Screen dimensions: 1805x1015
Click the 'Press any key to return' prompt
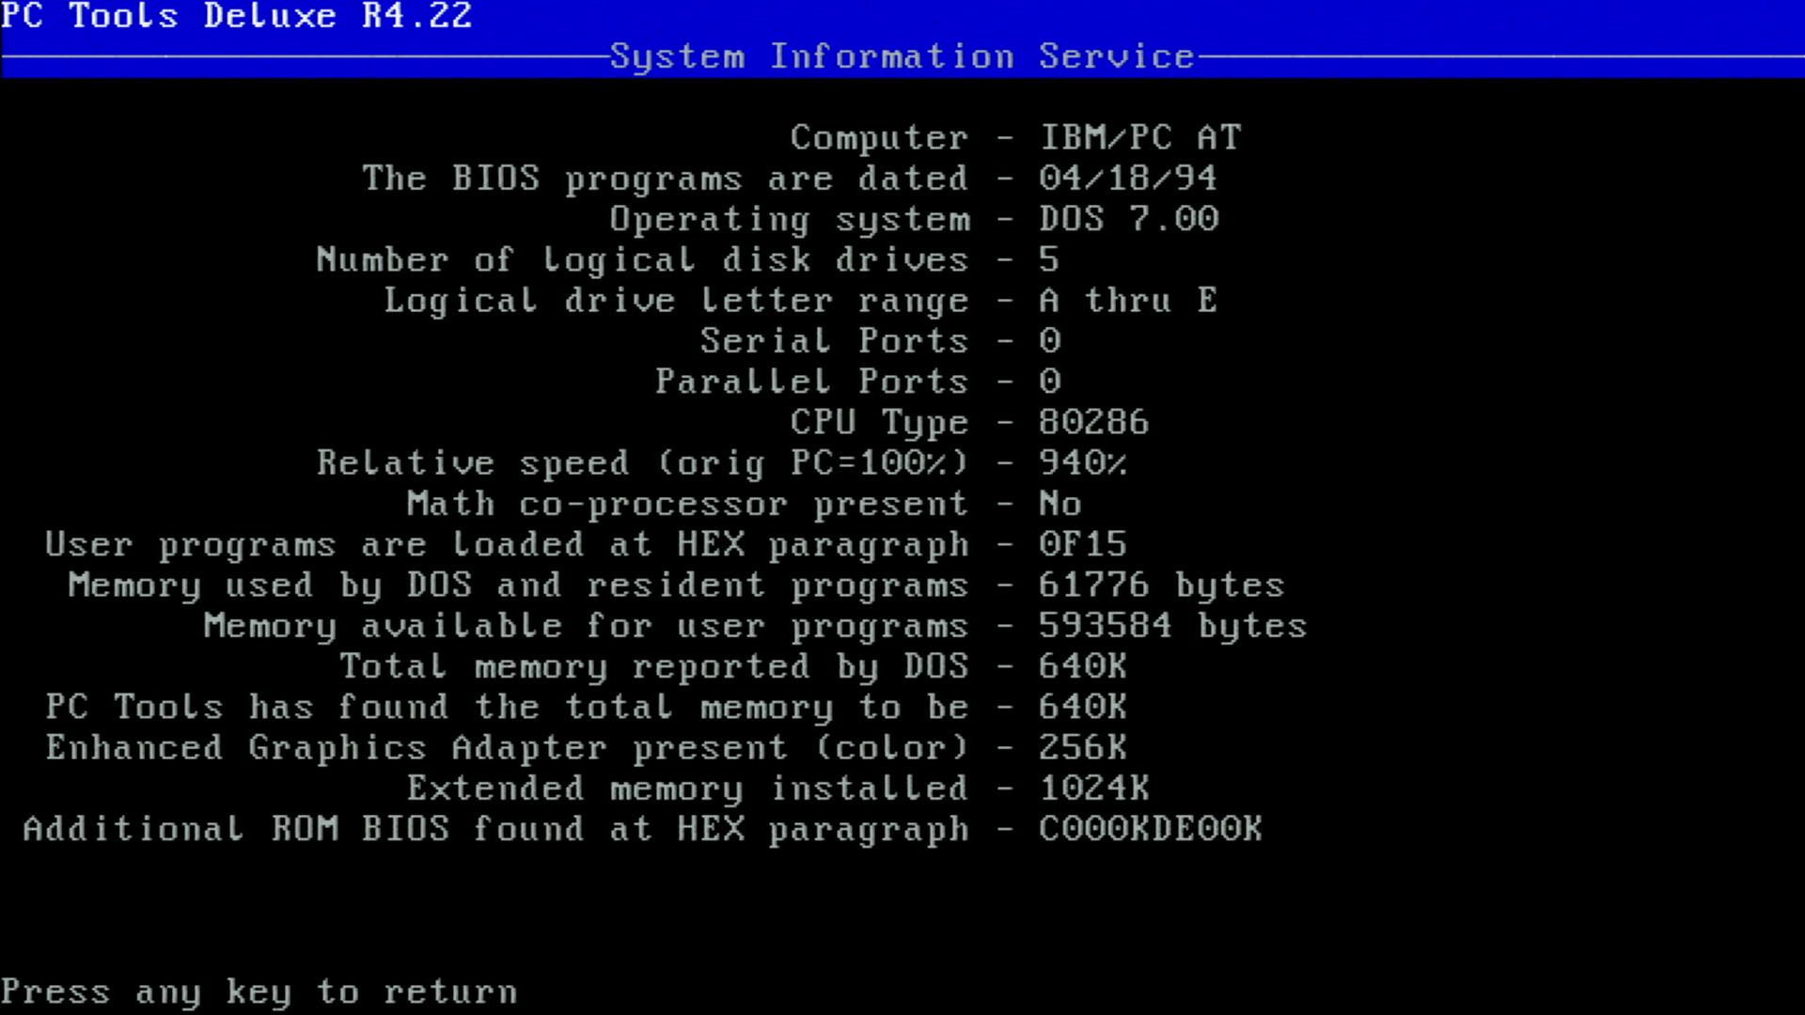[x=259, y=992]
